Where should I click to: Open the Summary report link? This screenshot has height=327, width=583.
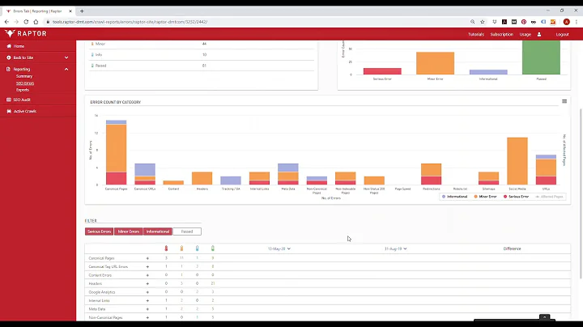[x=24, y=76]
